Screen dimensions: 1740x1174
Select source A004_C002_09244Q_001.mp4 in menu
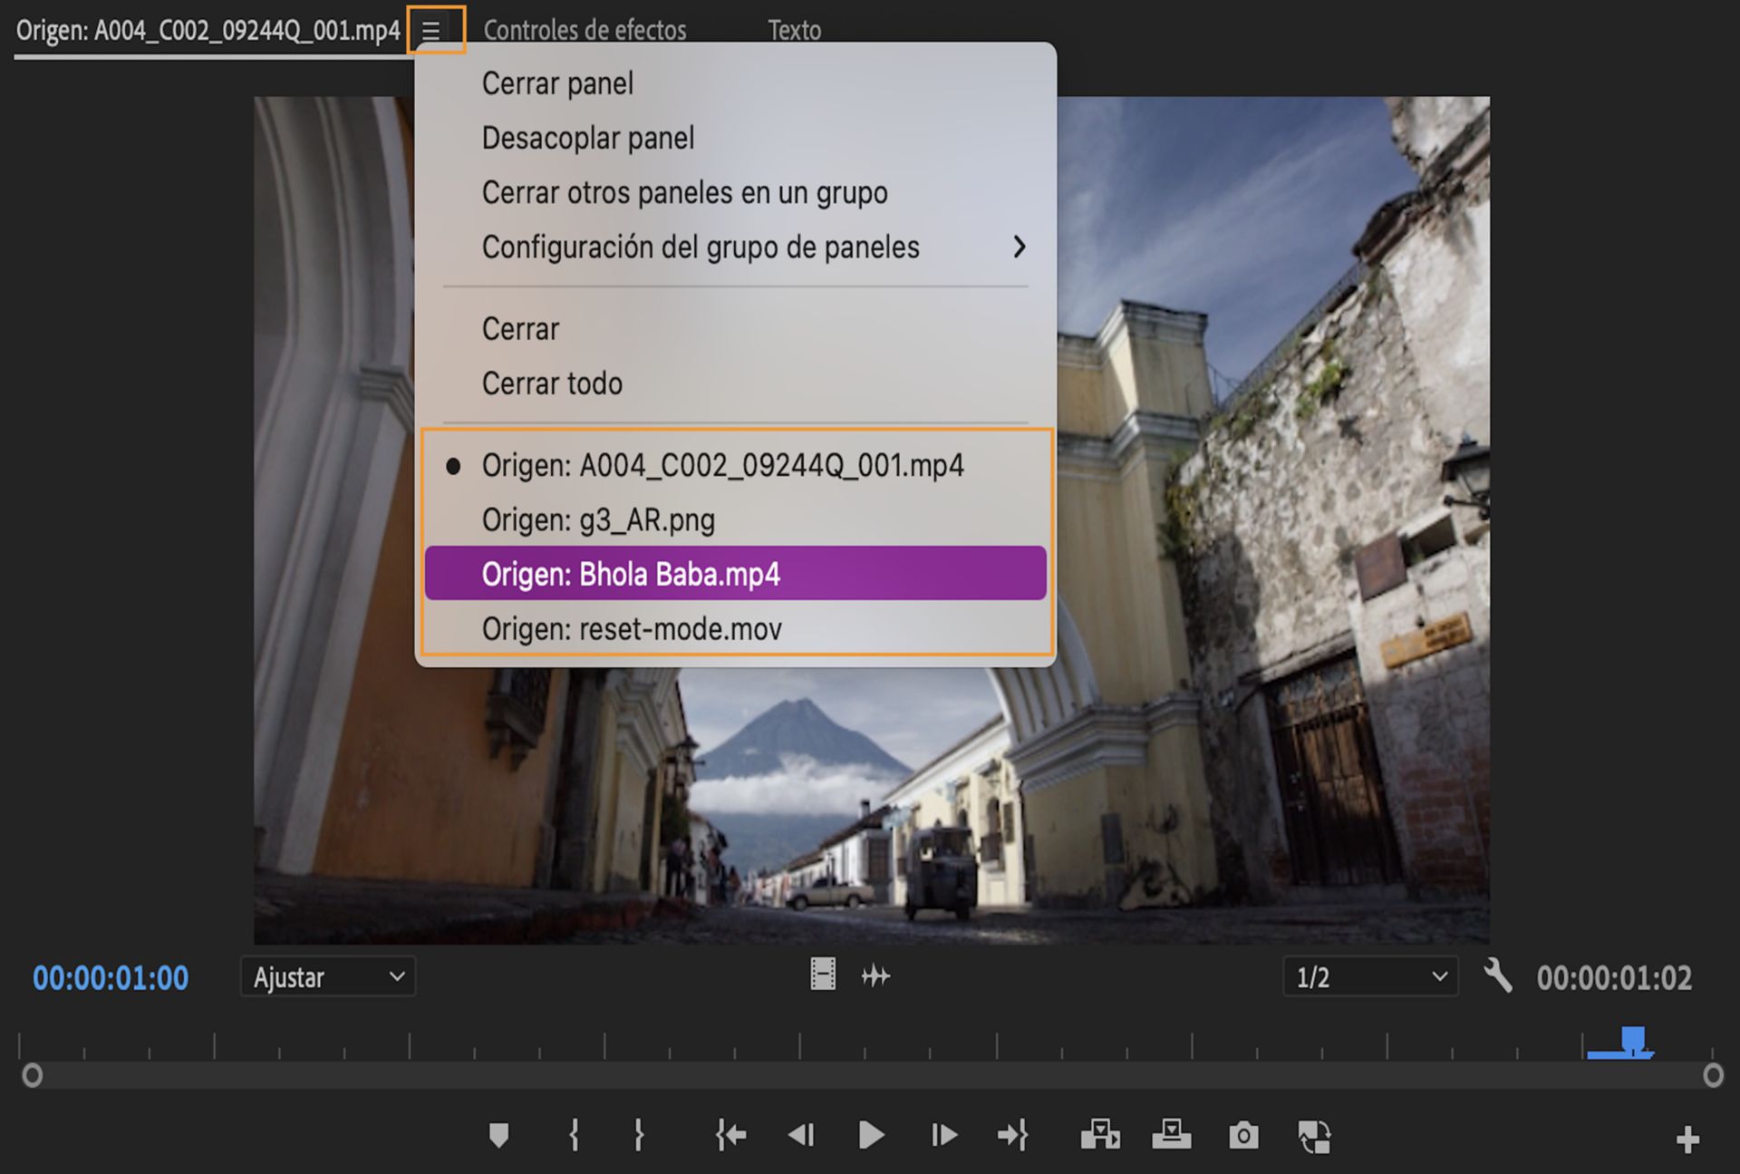coord(722,465)
